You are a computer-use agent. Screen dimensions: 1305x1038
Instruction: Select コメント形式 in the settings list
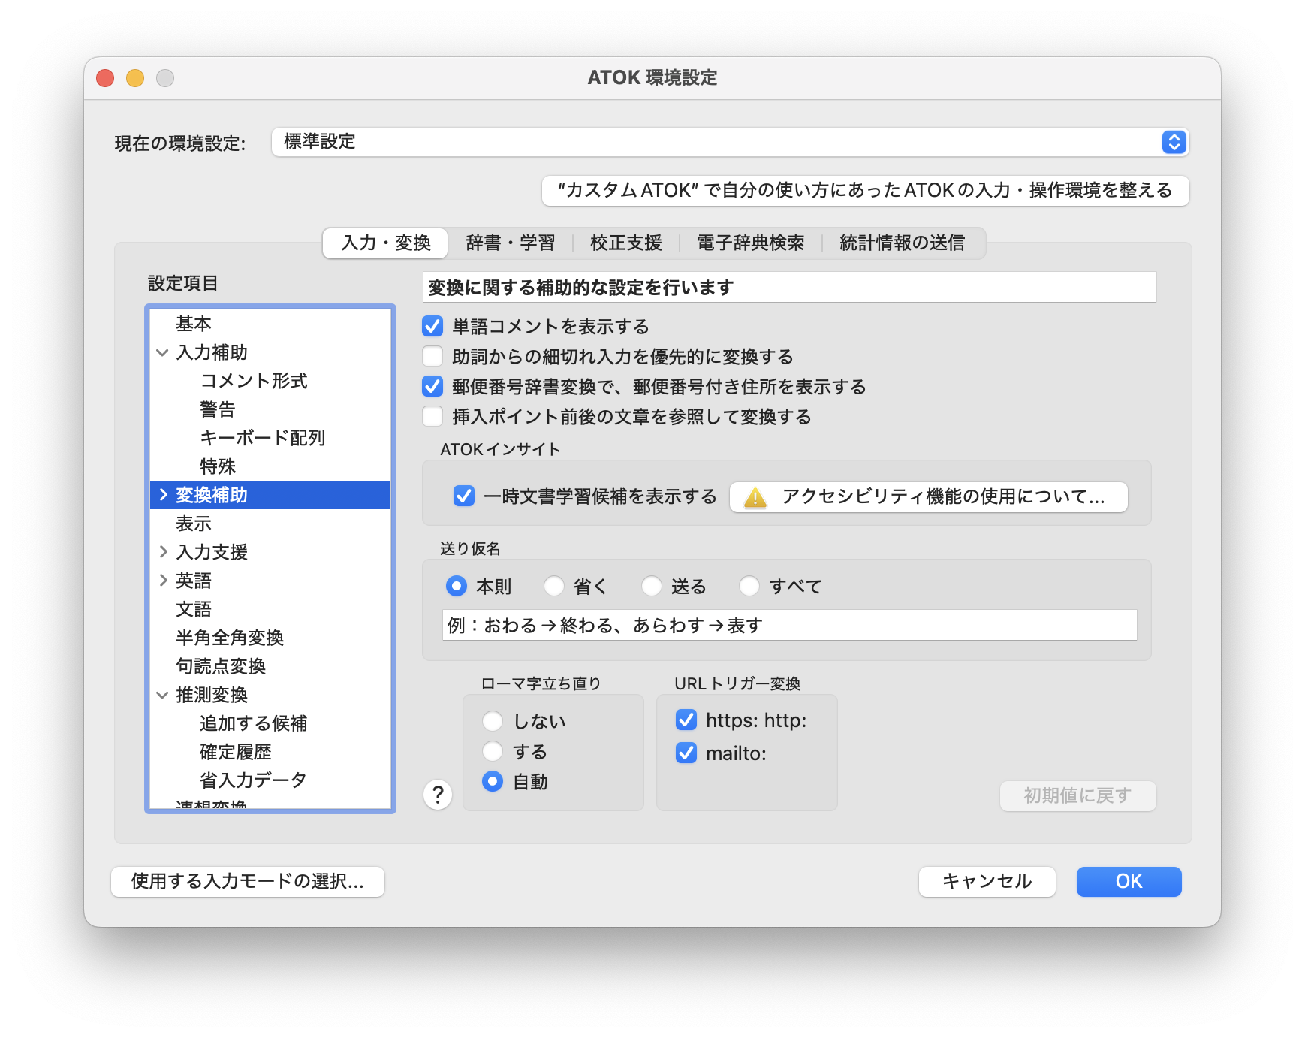pos(270,381)
